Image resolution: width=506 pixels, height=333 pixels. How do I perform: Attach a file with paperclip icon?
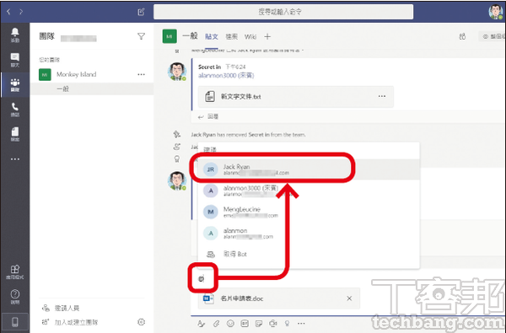tap(216, 324)
